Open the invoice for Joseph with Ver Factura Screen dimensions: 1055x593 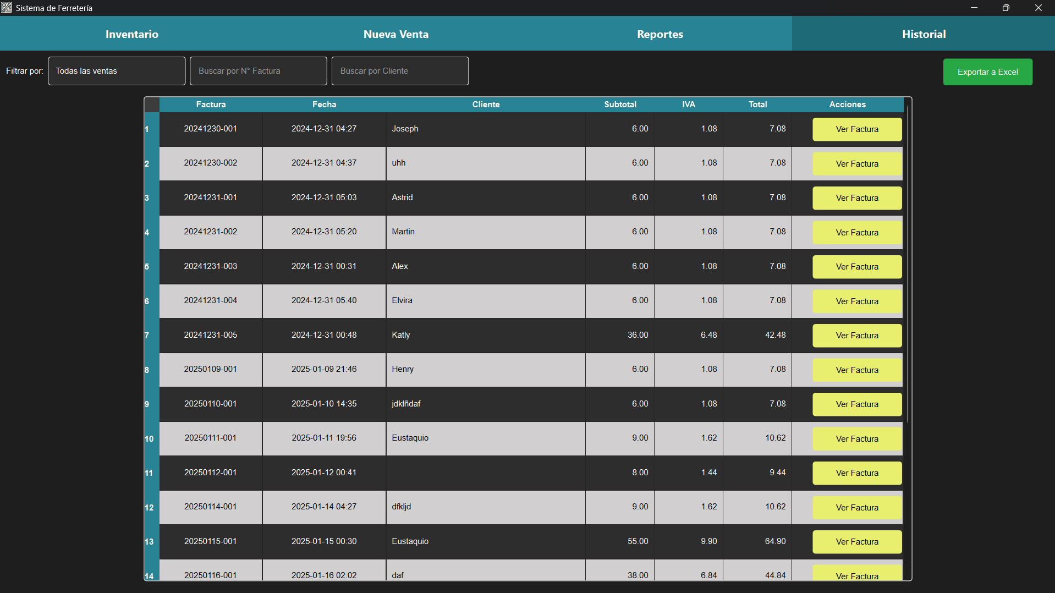tap(856, 129)
